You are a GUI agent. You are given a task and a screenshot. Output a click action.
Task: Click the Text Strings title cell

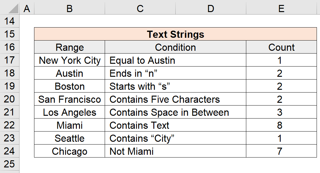click(x=176, y=34)
